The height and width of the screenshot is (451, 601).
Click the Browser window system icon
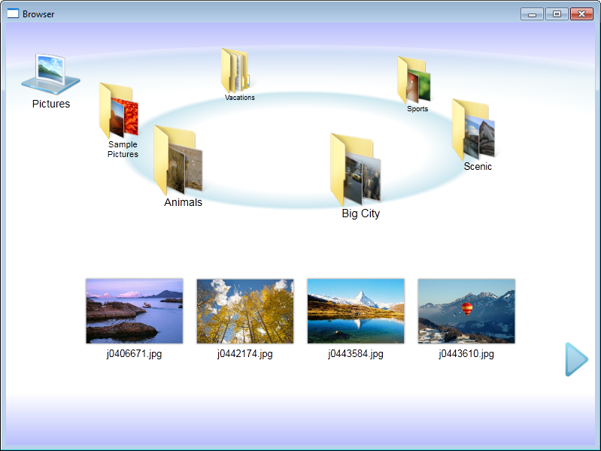[x=13, y=14]
